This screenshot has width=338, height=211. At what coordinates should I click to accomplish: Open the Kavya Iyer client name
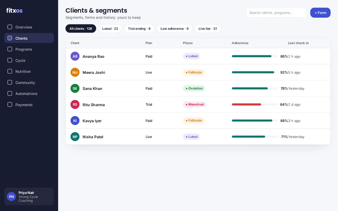point(92,121)
